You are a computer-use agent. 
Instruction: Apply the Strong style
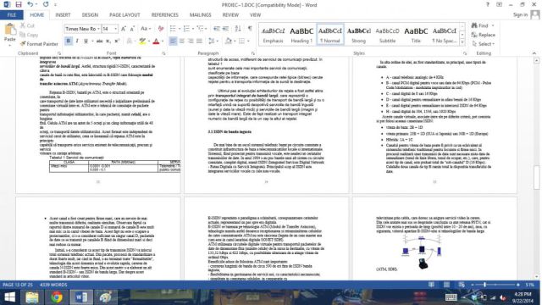(x=358, y=35)
